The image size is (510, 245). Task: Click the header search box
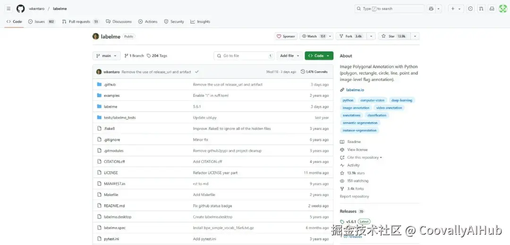tap(389, 9)
